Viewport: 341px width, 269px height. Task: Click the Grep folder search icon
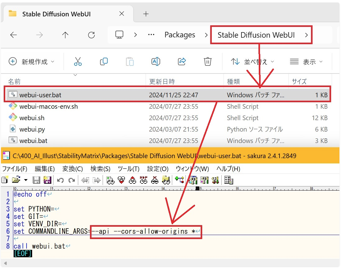point(166,180)
